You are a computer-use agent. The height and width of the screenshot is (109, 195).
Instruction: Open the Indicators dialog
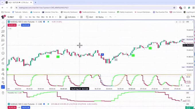coord(70,17)
